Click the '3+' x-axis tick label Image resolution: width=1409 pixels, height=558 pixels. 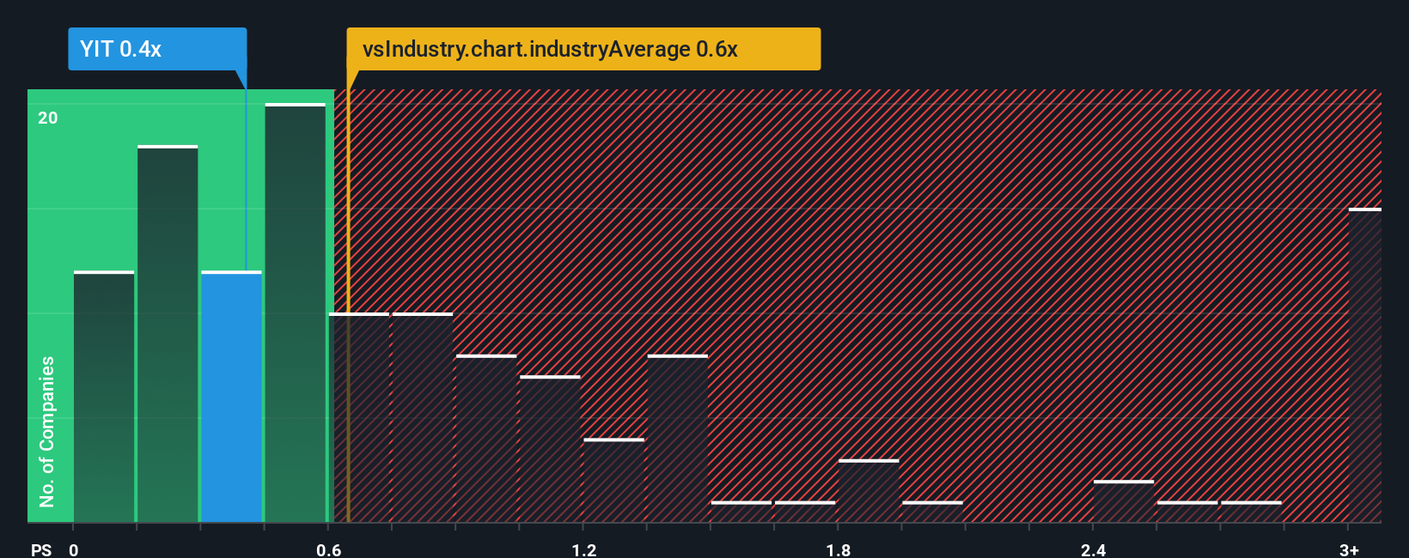[x=1349, y=550]
